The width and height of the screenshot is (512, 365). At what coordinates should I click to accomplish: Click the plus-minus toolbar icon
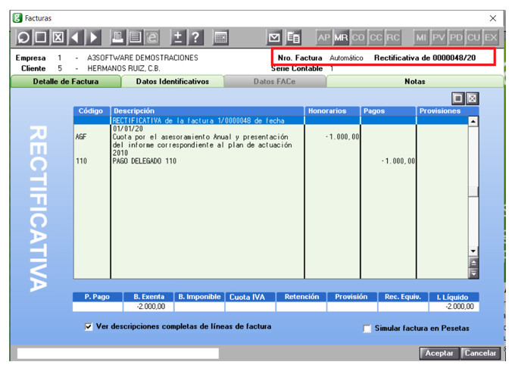(178, 37)
